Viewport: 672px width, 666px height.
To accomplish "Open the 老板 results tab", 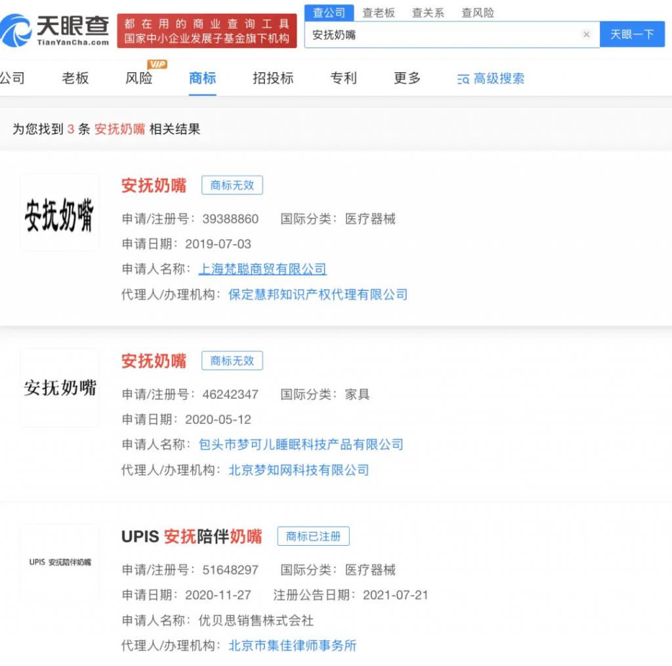I will pos(75,78).
